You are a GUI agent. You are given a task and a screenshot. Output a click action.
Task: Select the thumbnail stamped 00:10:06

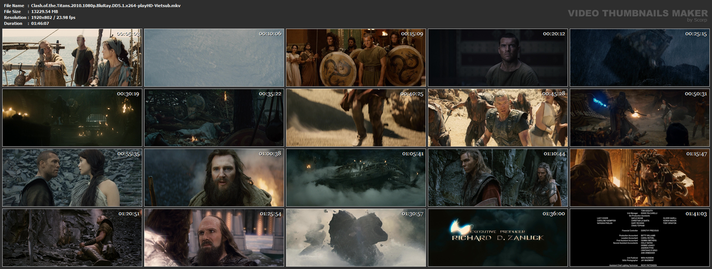(214, 58)
